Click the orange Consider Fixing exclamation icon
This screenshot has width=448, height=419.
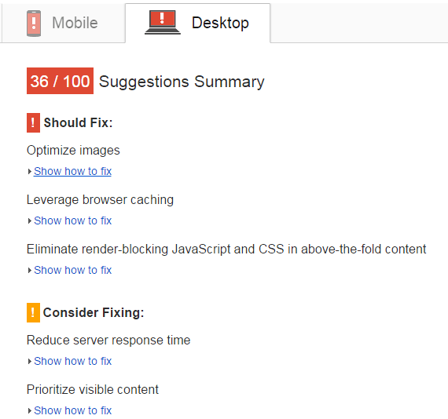coord(33,312)
